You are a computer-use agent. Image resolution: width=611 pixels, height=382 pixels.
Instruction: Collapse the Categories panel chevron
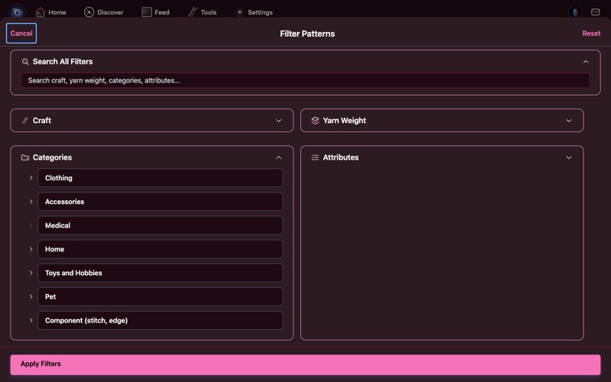279,157
